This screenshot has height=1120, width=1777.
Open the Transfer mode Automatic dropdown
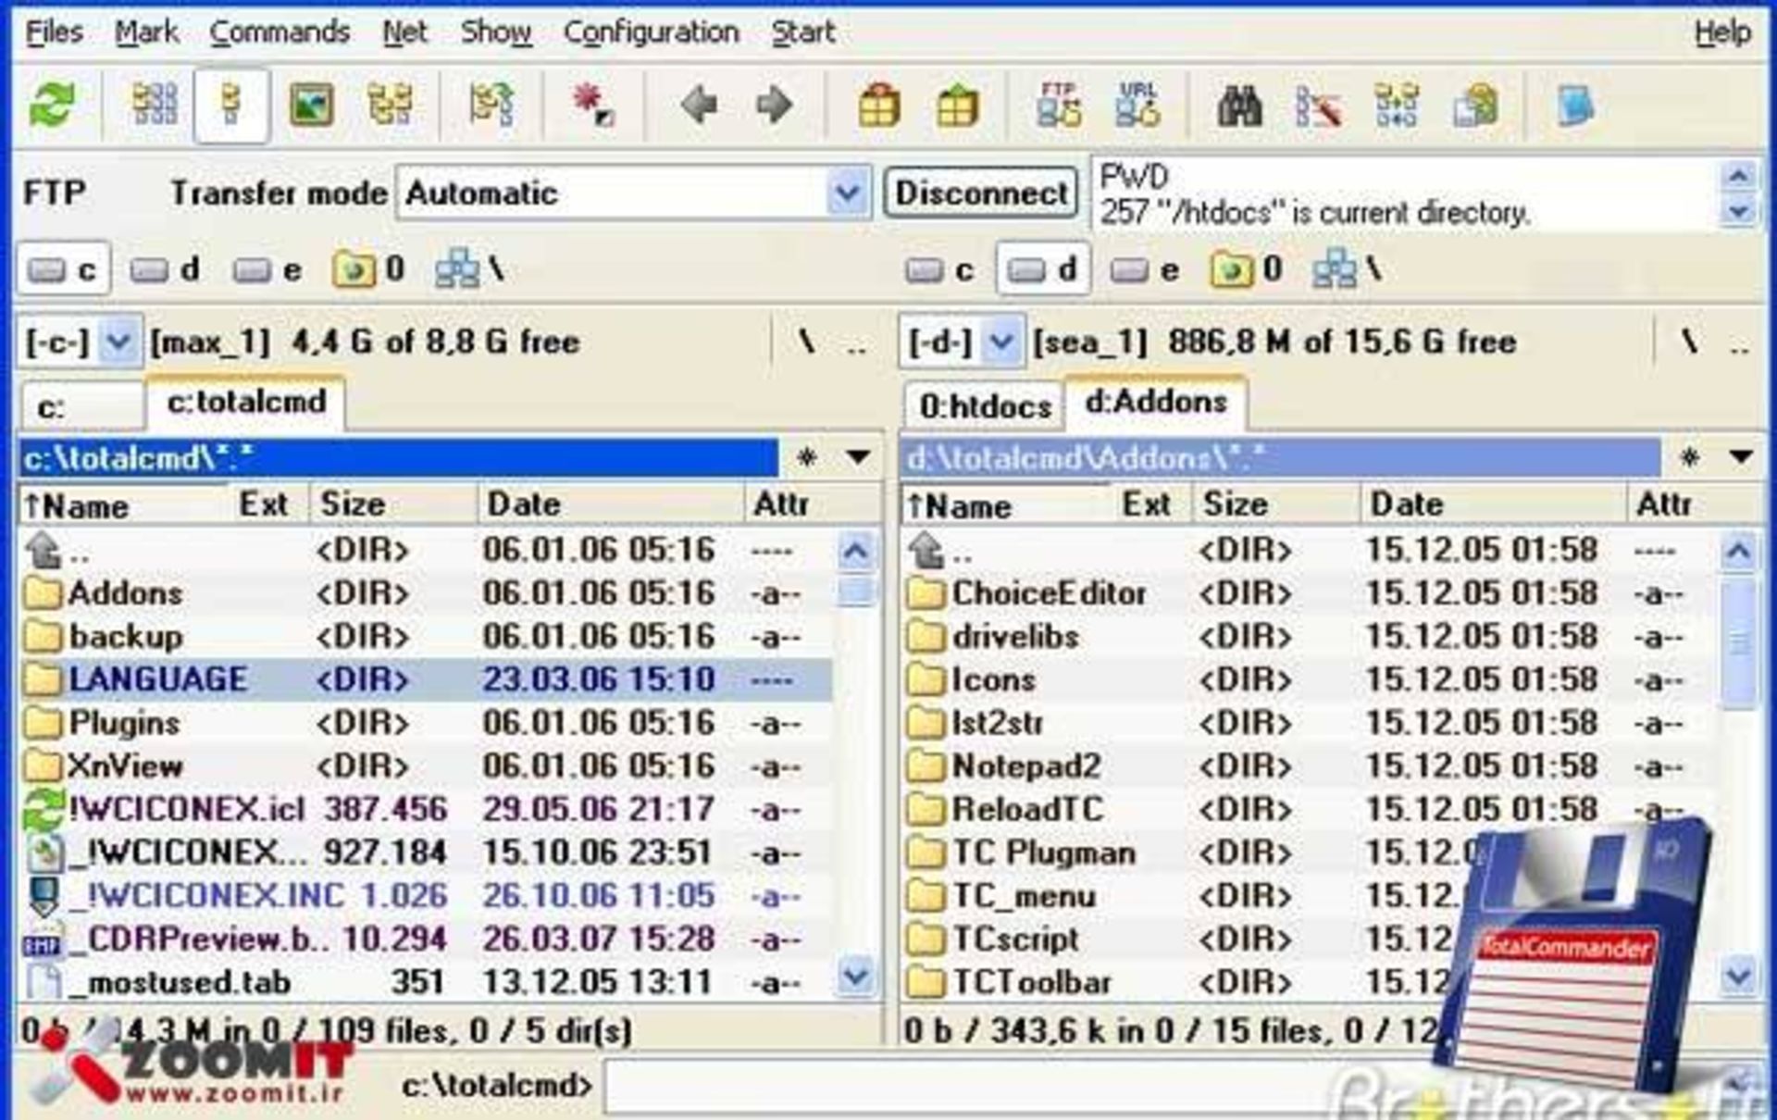click(847, 193)
